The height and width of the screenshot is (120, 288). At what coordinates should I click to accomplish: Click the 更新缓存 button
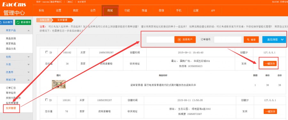click(23, 22)
